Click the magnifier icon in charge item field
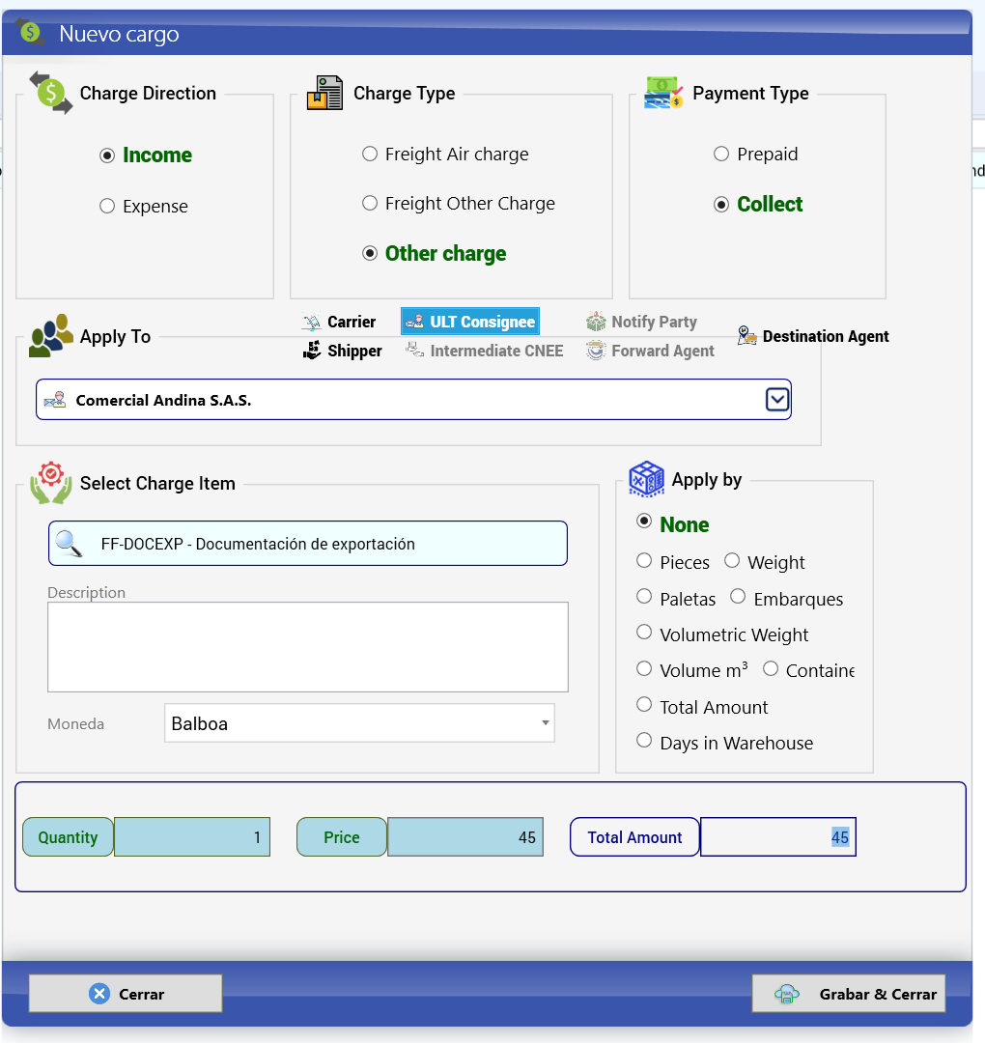Screen dimensions: 985x1043 69,544
